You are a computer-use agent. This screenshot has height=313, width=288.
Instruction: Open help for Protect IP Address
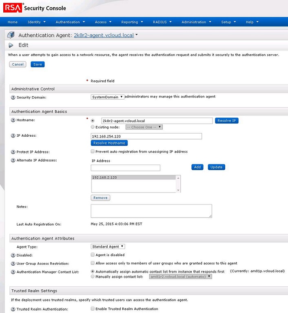pos(13,152)
